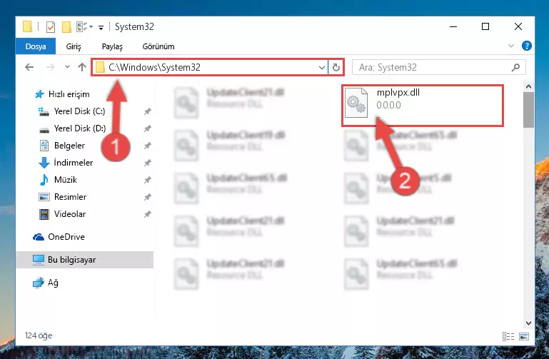Switch to details view icon in status bar
Screen dimensions: 549x359
[508, 336]
